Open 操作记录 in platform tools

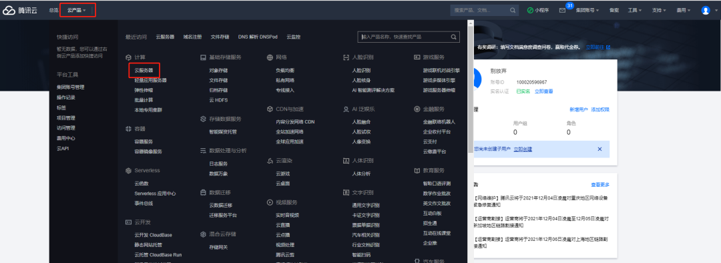click(65, 97)
